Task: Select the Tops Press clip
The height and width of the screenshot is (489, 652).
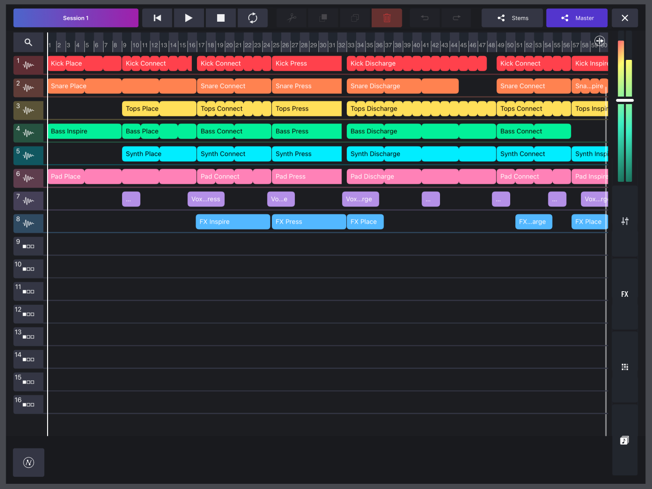Action: tap(307, 109)
